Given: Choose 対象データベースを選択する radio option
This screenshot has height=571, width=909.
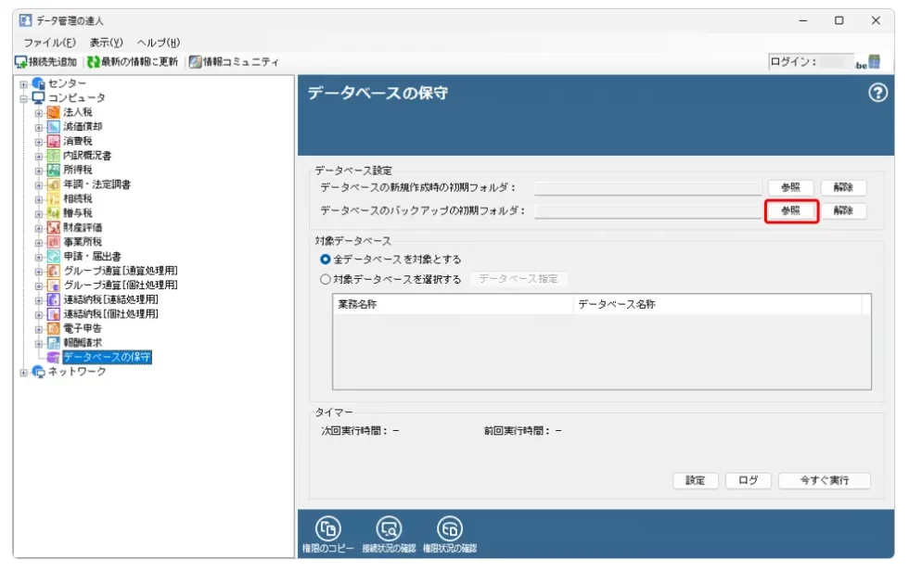Looking at the screenshot, I should click(x=326, y=279).
